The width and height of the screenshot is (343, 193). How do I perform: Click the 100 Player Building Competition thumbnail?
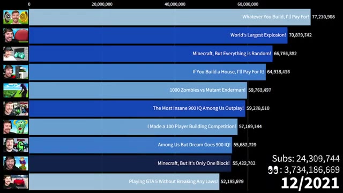16,127
